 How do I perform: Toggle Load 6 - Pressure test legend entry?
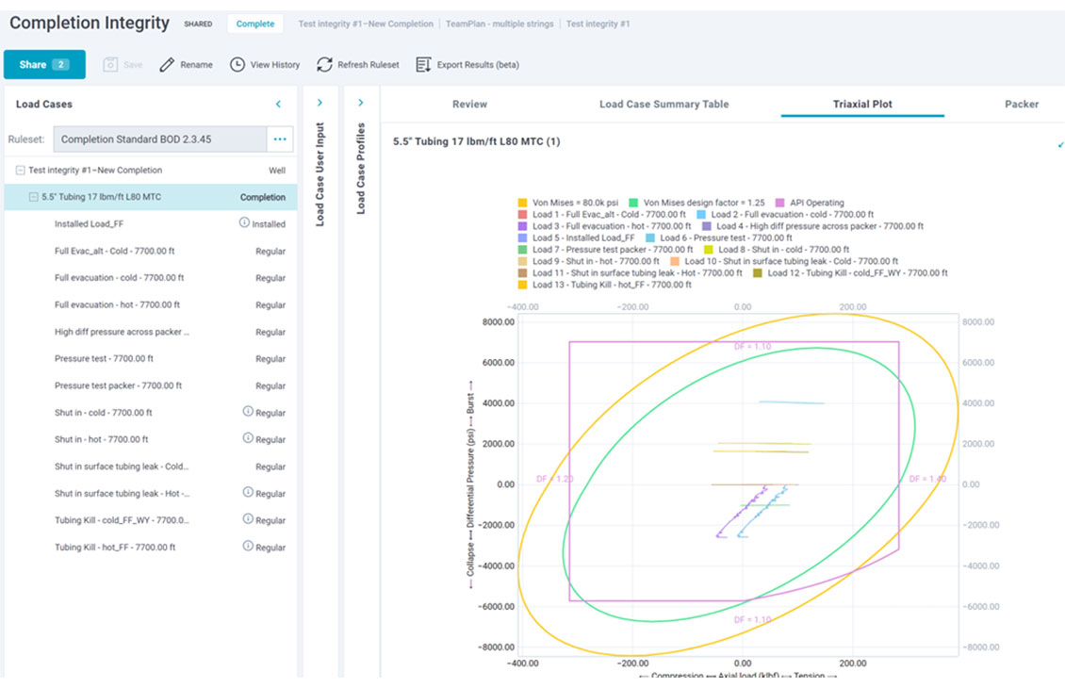650,238
